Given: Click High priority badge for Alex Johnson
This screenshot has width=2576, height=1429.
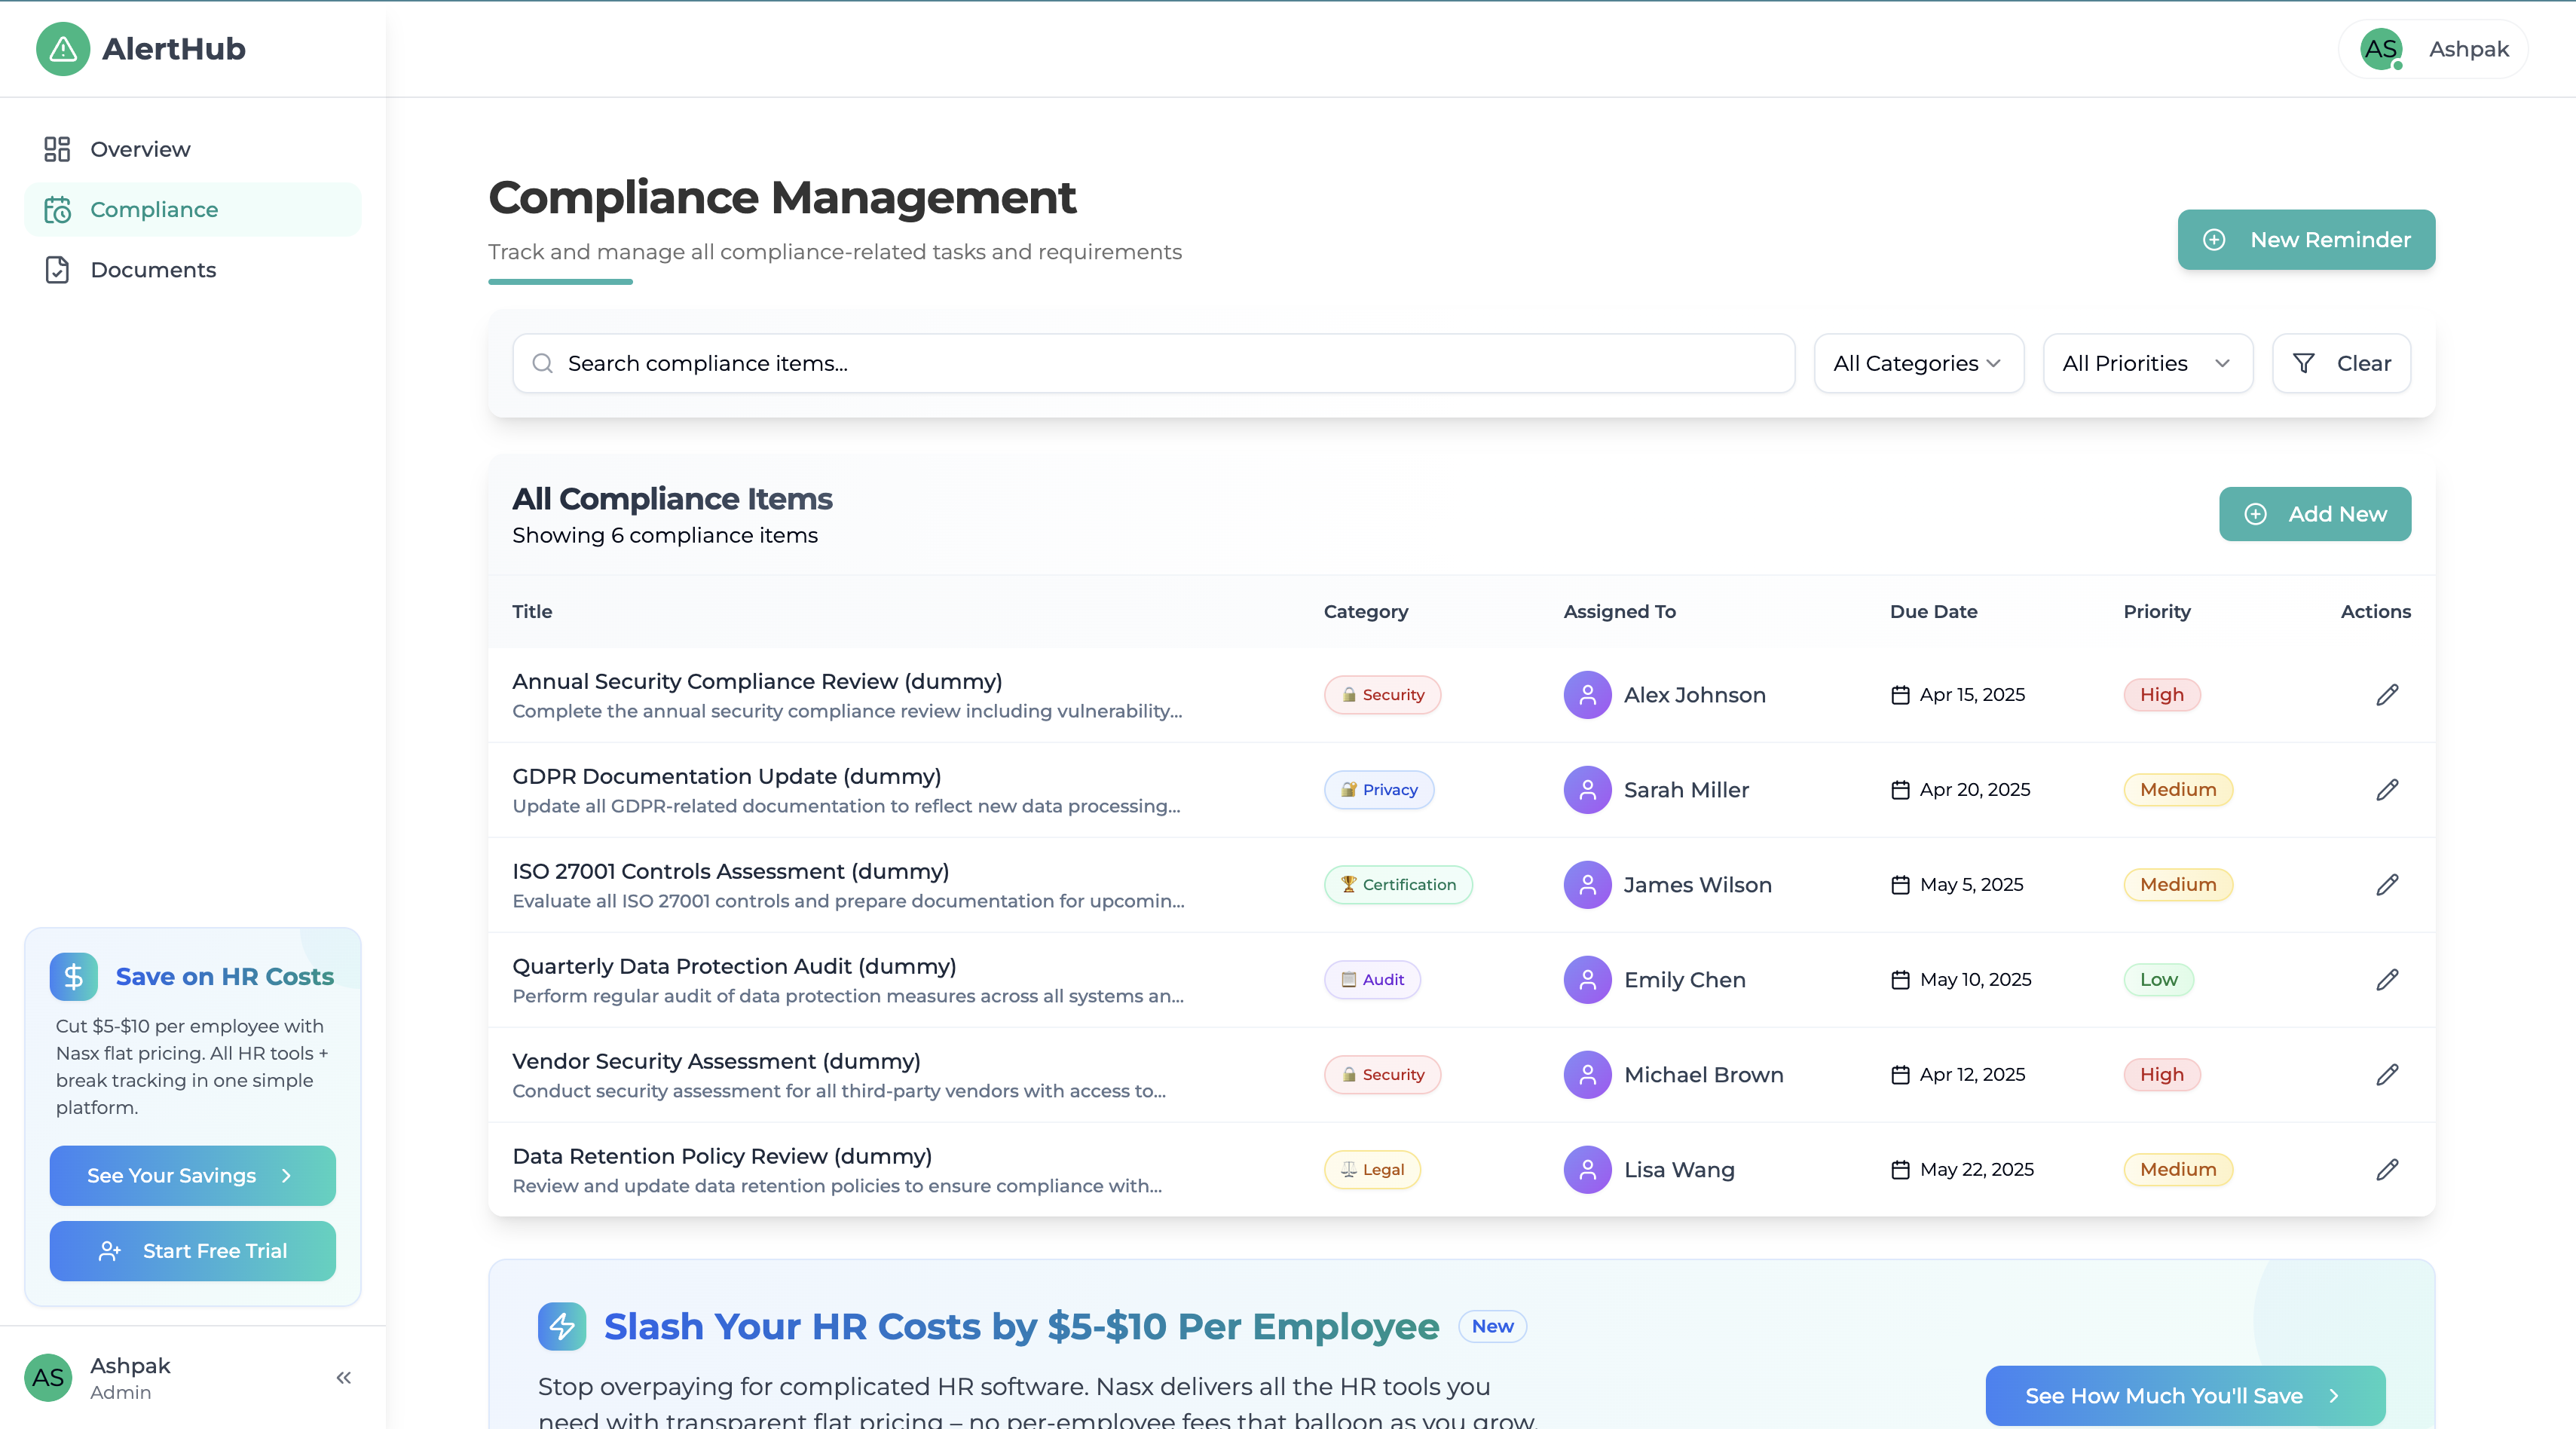Looking at the screenshot, I should pyautogui.click(x=2162, y=695).
